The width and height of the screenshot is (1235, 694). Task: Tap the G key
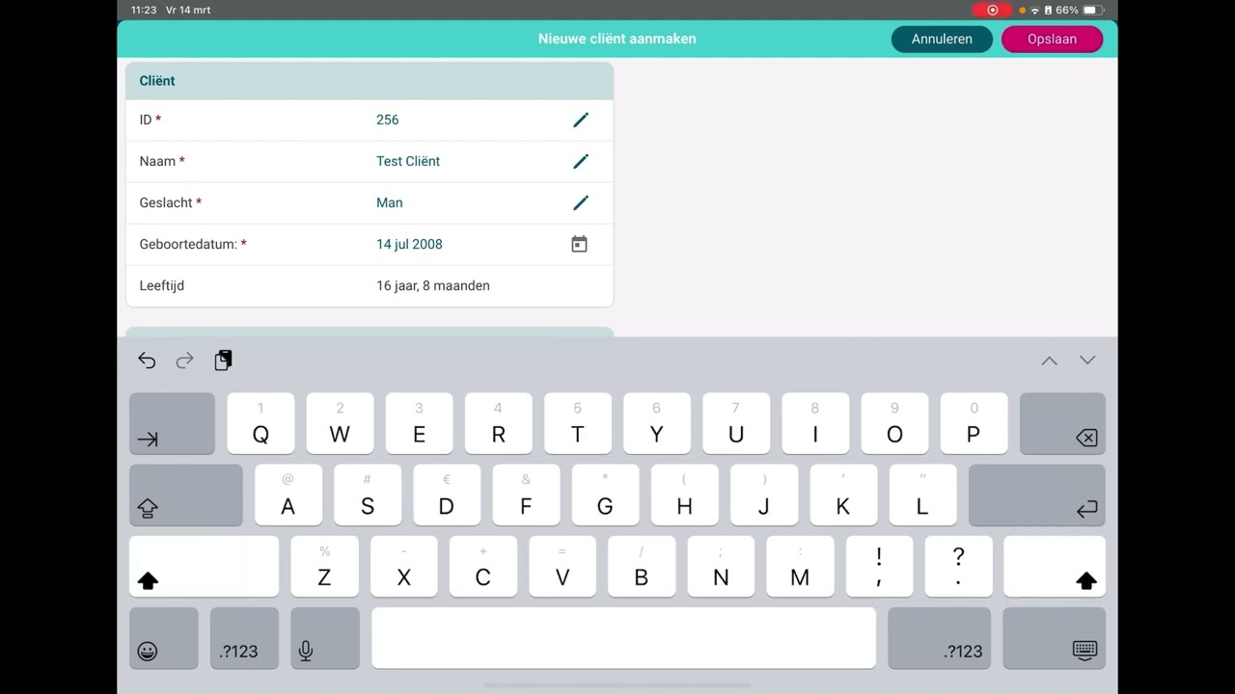coord(605,495)
